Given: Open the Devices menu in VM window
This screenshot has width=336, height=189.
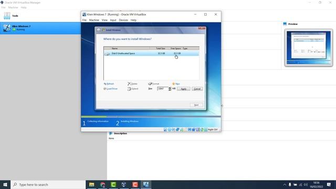Looking at the screenshot, I should tap(123, 20).
